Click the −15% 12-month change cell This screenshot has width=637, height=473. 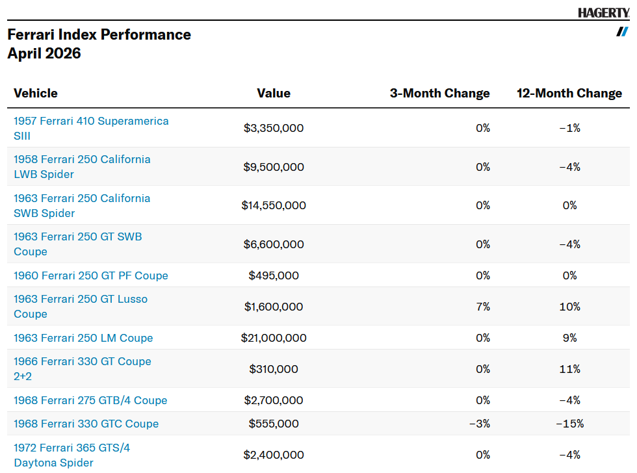click(569, 424)
